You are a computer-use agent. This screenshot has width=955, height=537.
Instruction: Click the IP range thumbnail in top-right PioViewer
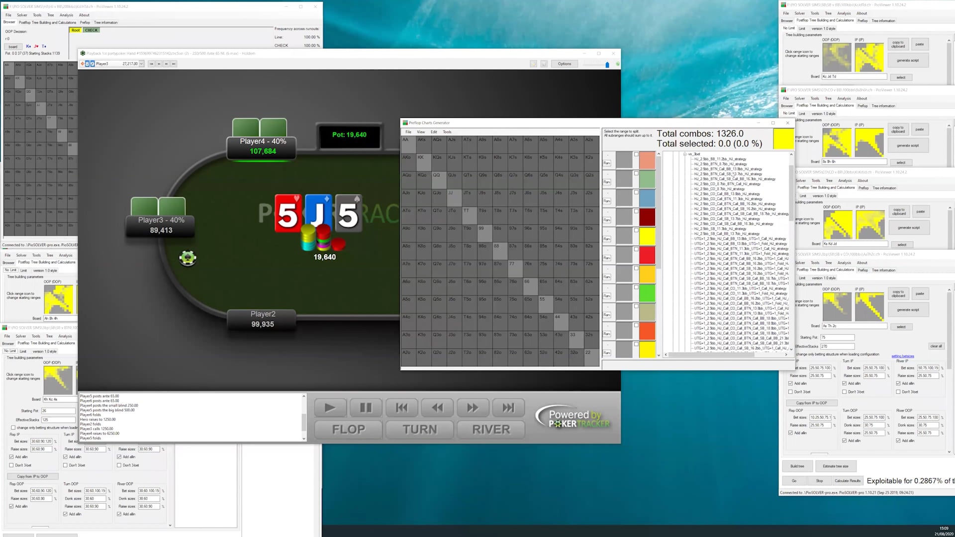(869, 57)
